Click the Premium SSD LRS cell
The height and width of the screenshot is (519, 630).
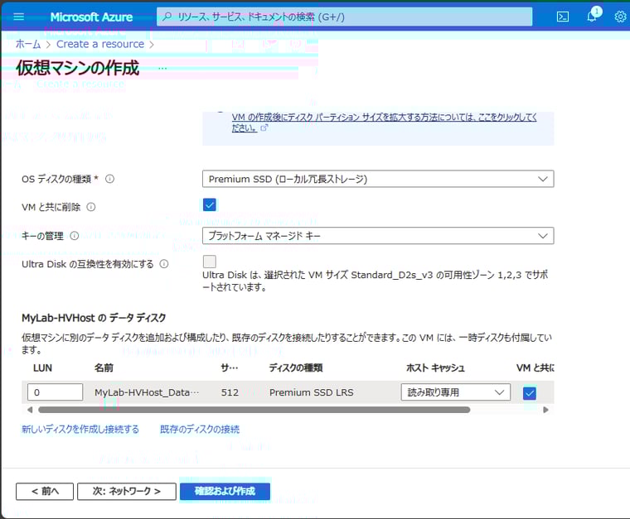pos(312,392)
